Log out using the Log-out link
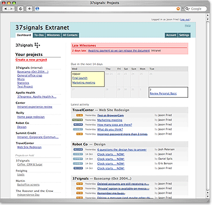The width and height of the screenshot is (212, 205). [x=185, y=20]
